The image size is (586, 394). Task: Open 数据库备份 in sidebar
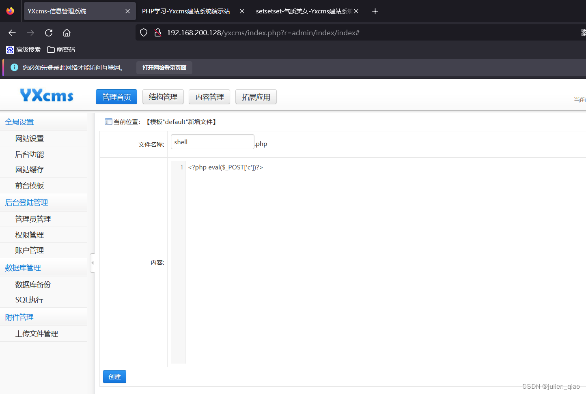43,285
